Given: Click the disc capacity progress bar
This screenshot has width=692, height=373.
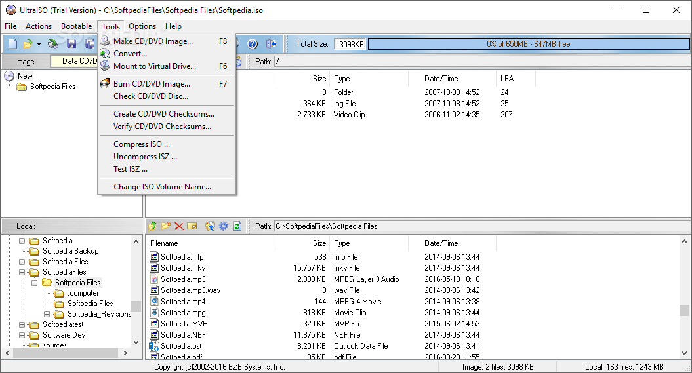Looking at the screenshot, I should [529, 44].
